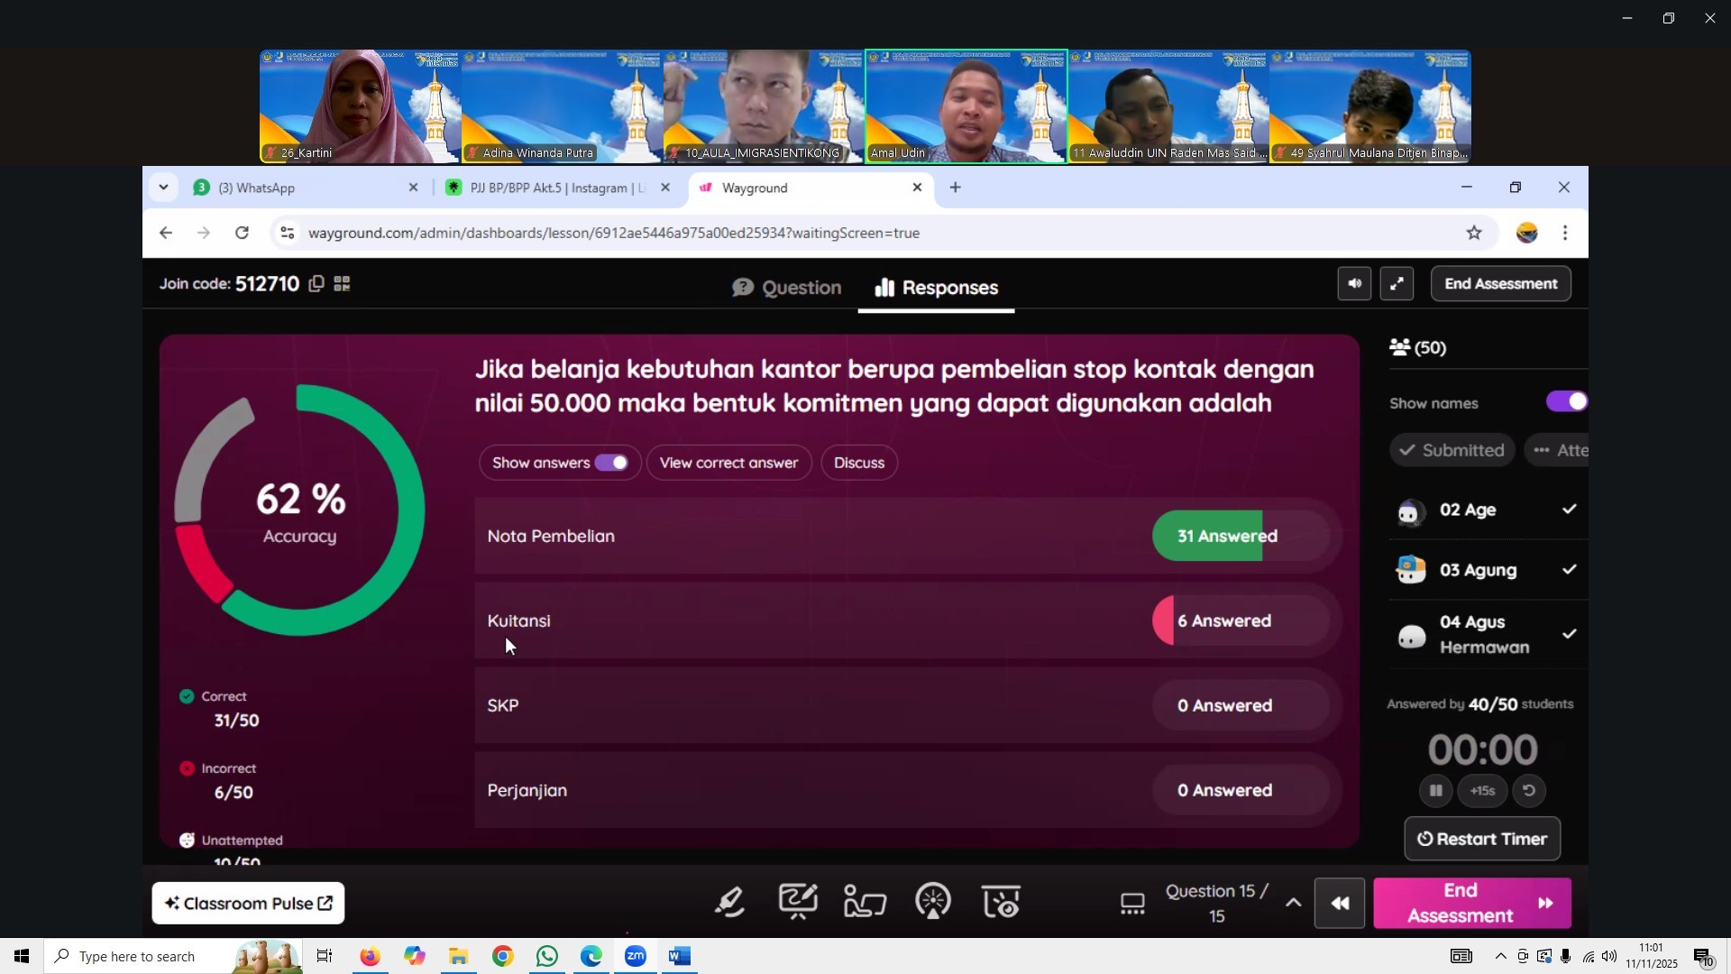
Task: Copy the join code with copy icon
Action: 316,284
